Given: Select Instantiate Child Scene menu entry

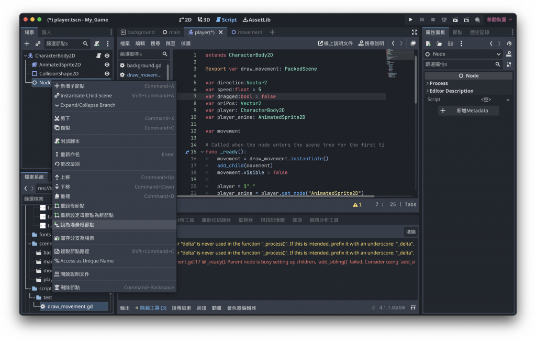Looking at the screenshot, I should [114, 96].
